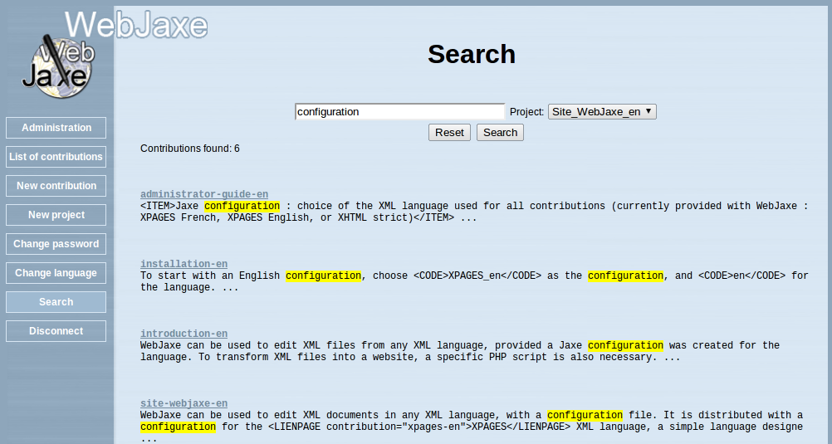Open the administrator-guide-en result
Image resolution: width=832 pixels, height=444 pixels.
(204, 194)
